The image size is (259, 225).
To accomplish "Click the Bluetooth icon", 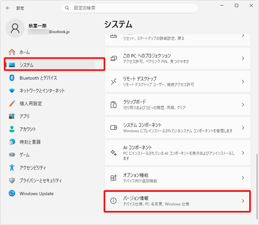I will (12, 78).
